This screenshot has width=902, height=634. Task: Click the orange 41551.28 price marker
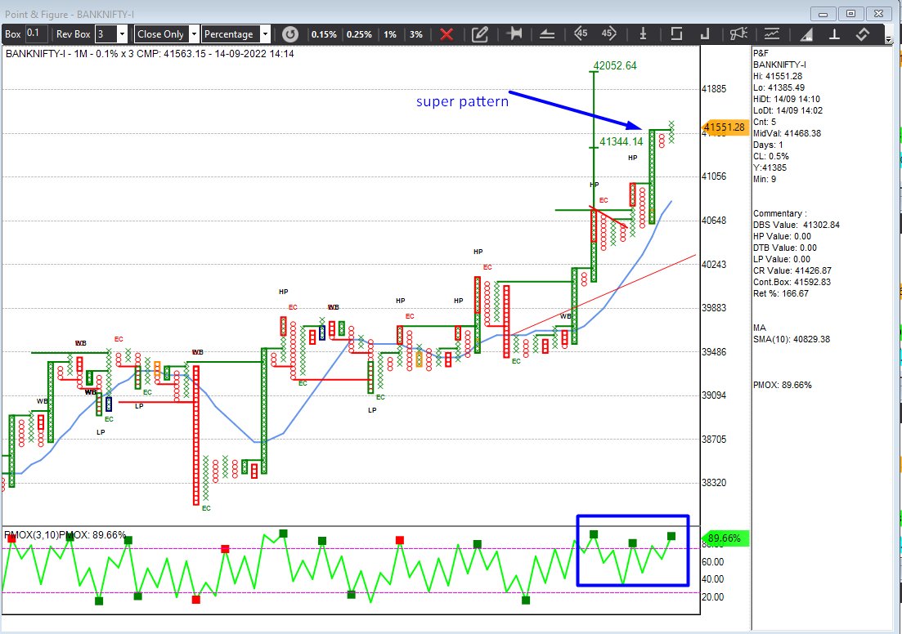click(723, 127)
